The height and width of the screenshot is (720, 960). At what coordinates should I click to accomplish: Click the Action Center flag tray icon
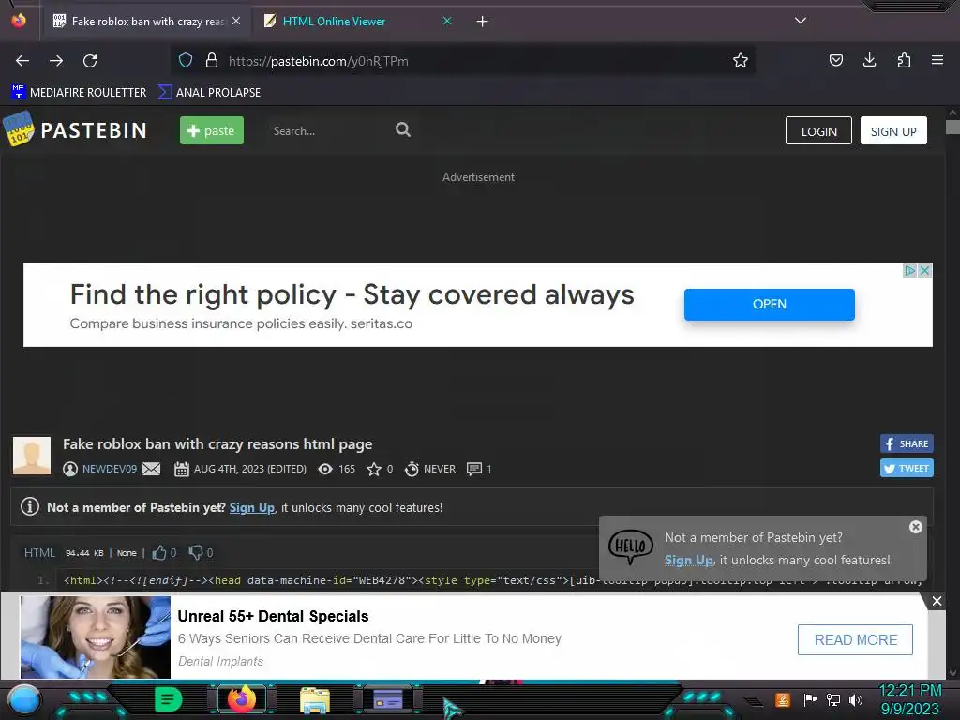coord(810,699)
